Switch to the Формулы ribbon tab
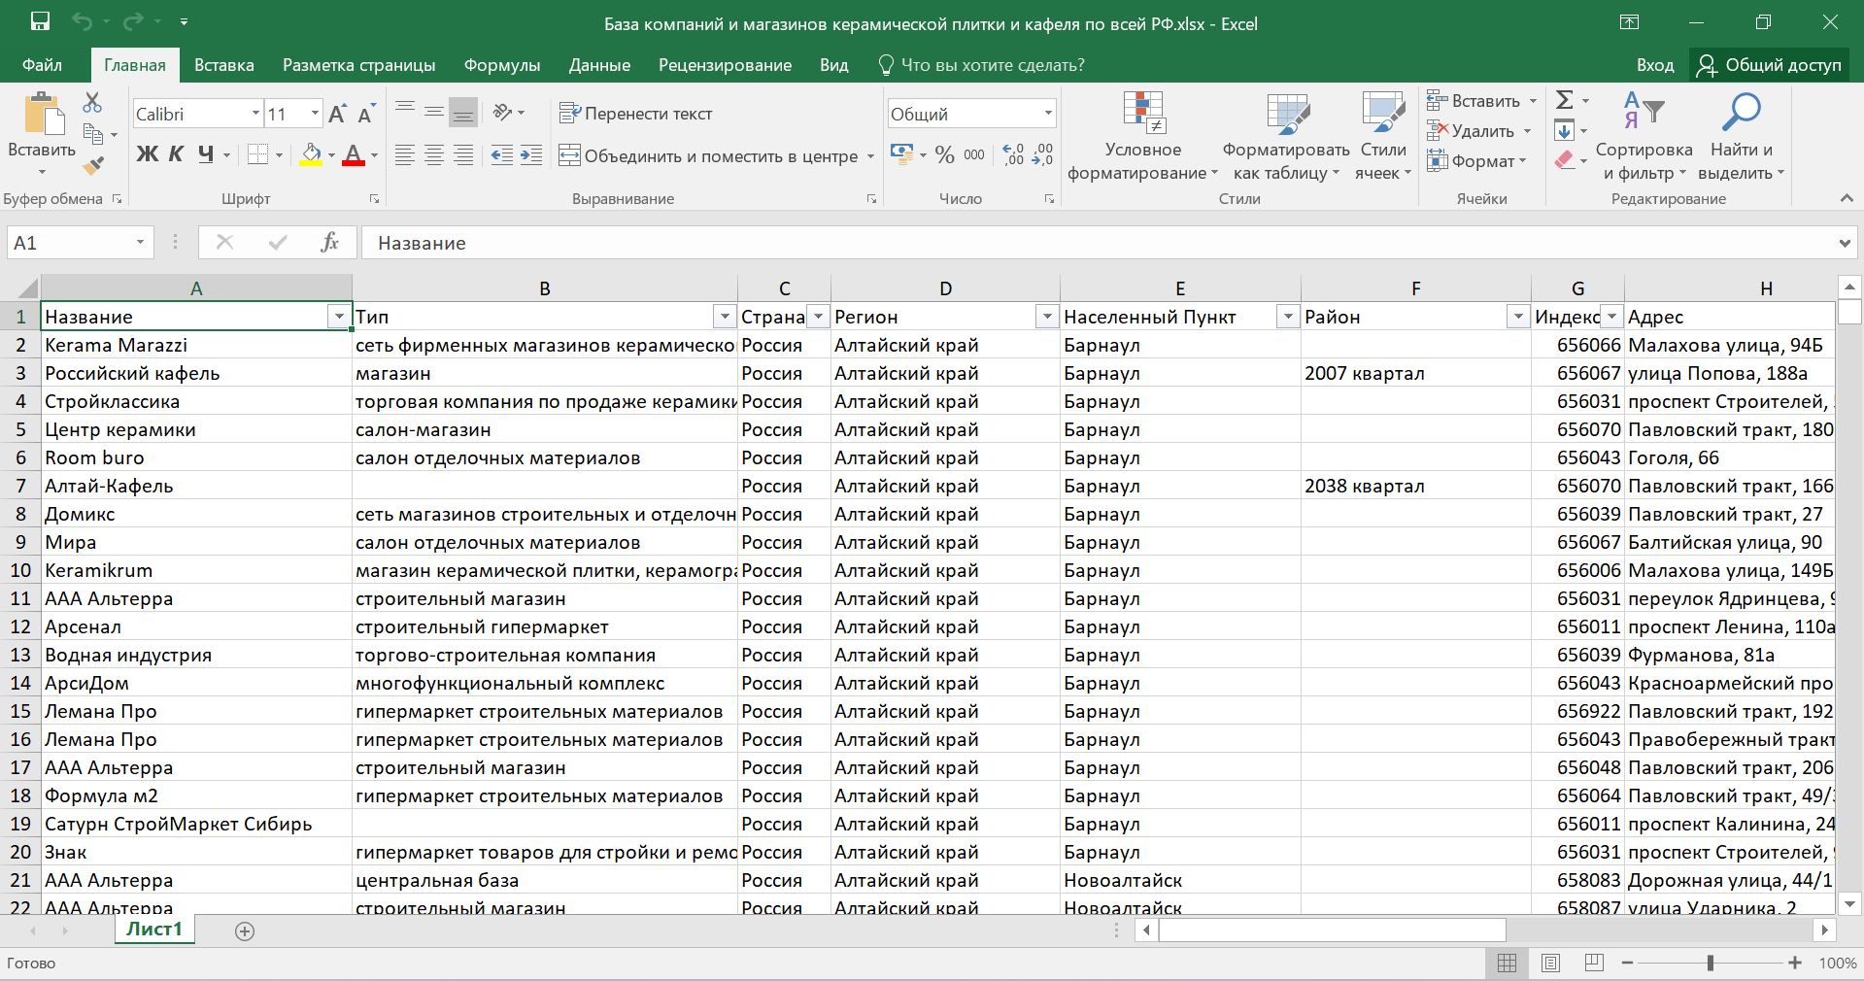The image size is (1864, 981). tap(501, 65)
